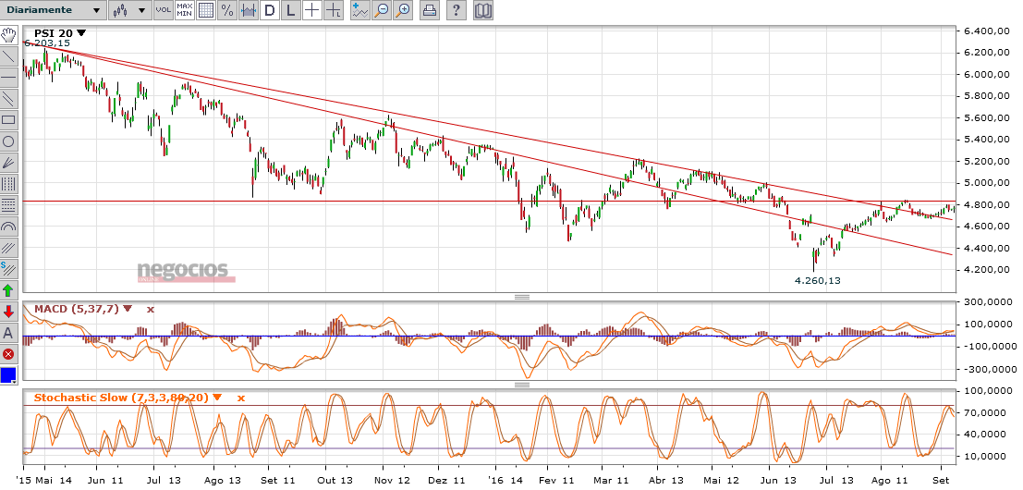Select the green up arrow marker tool
Image resolution: width=1023 pixels, height=490 pixels.
(x=8, y=290)
